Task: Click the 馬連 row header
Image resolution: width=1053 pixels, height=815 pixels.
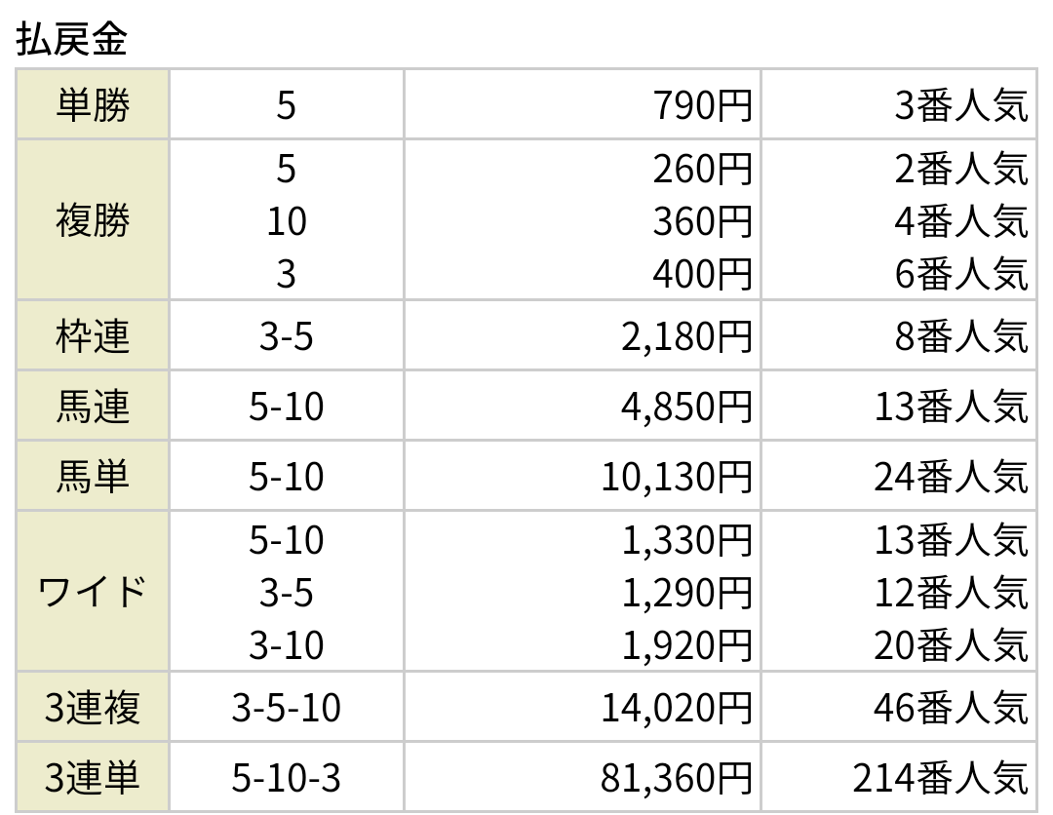Action: (x=93, y=407)
